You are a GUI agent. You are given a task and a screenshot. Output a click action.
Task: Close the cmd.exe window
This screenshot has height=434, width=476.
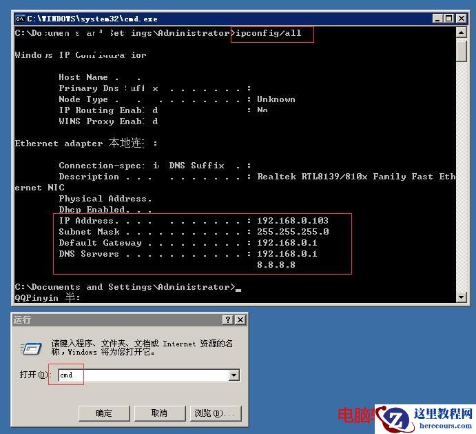pos(461,19)
